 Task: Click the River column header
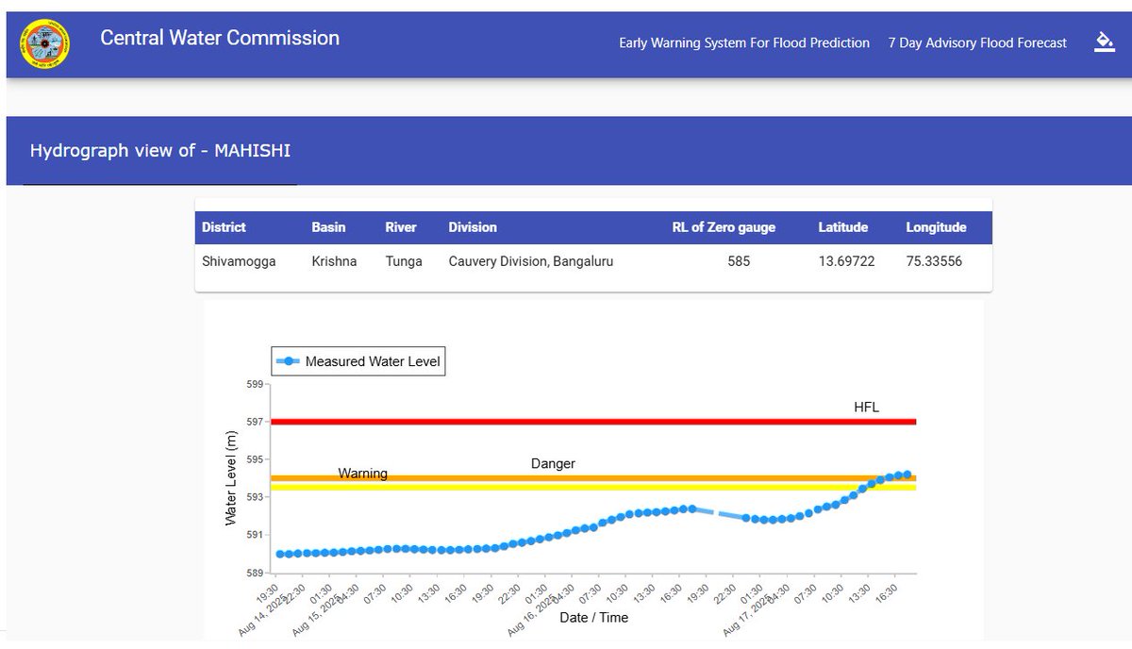(x=401, y=227)
